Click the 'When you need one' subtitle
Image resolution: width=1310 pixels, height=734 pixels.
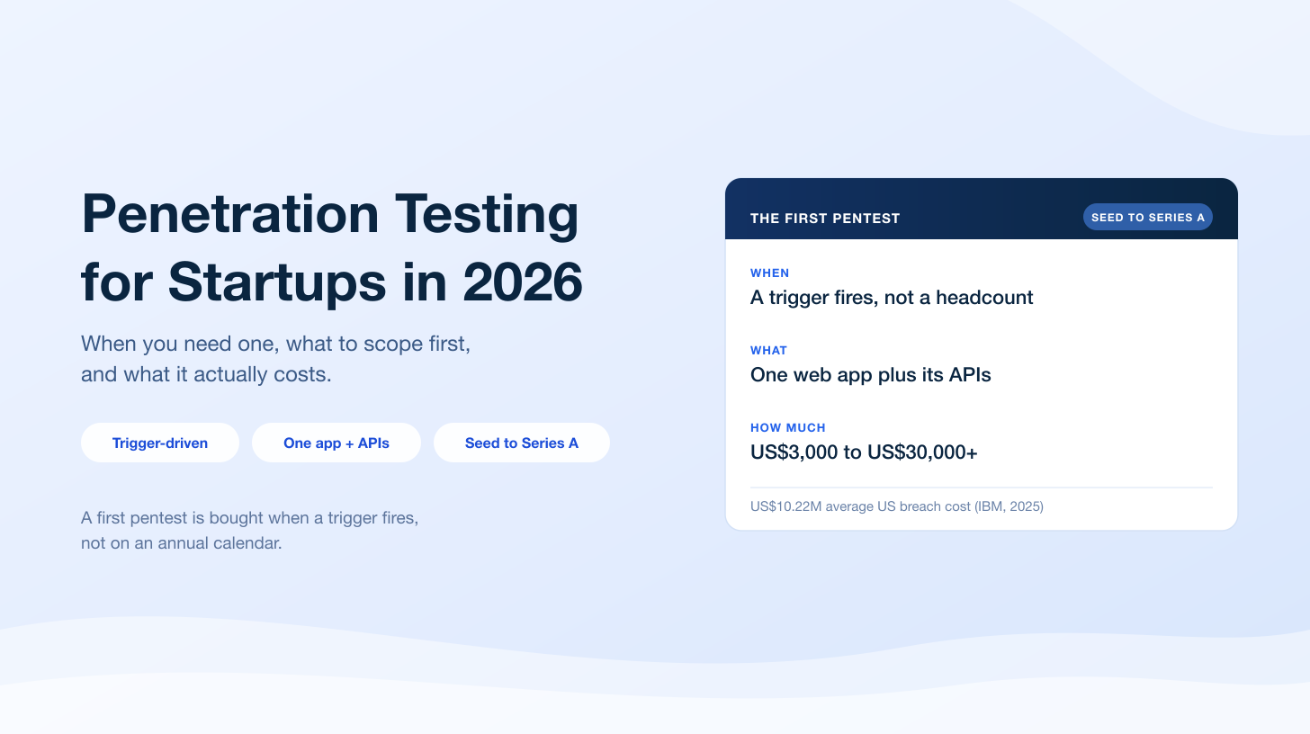[276, 344]
